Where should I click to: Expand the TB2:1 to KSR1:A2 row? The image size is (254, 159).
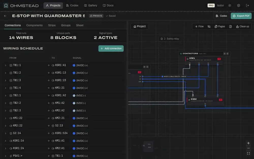click(6, 96)
